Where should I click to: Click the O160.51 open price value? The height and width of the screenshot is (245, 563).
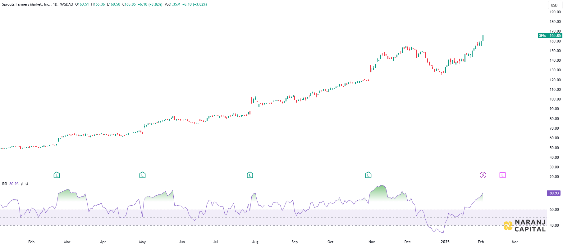[82, 4]
